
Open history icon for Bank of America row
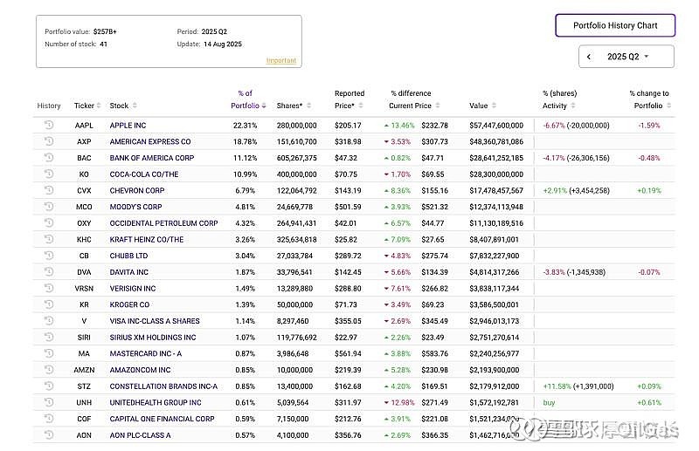pyautogui.click(x=49, y=158)
